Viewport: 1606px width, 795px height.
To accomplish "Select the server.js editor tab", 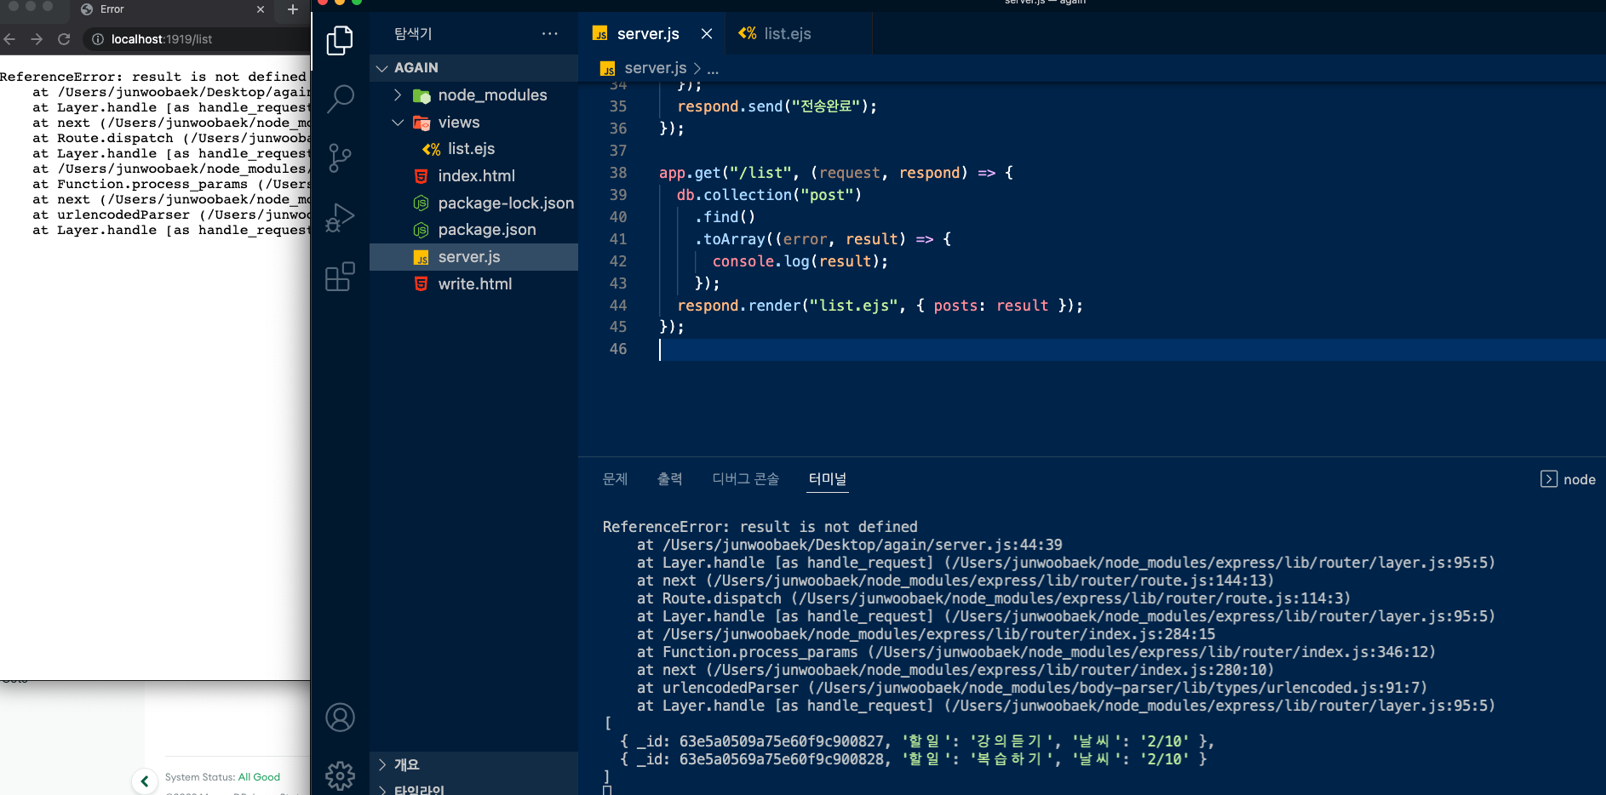I will click(x=647, y=33).
